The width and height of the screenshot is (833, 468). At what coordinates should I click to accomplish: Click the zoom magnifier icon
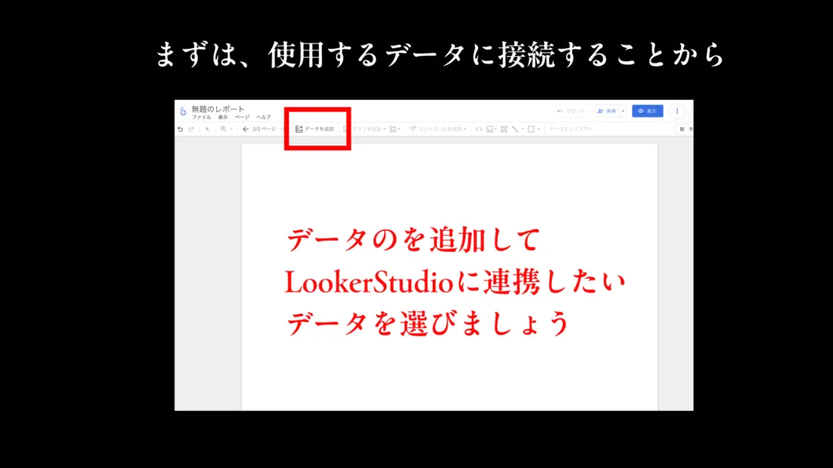coord(224,129)
